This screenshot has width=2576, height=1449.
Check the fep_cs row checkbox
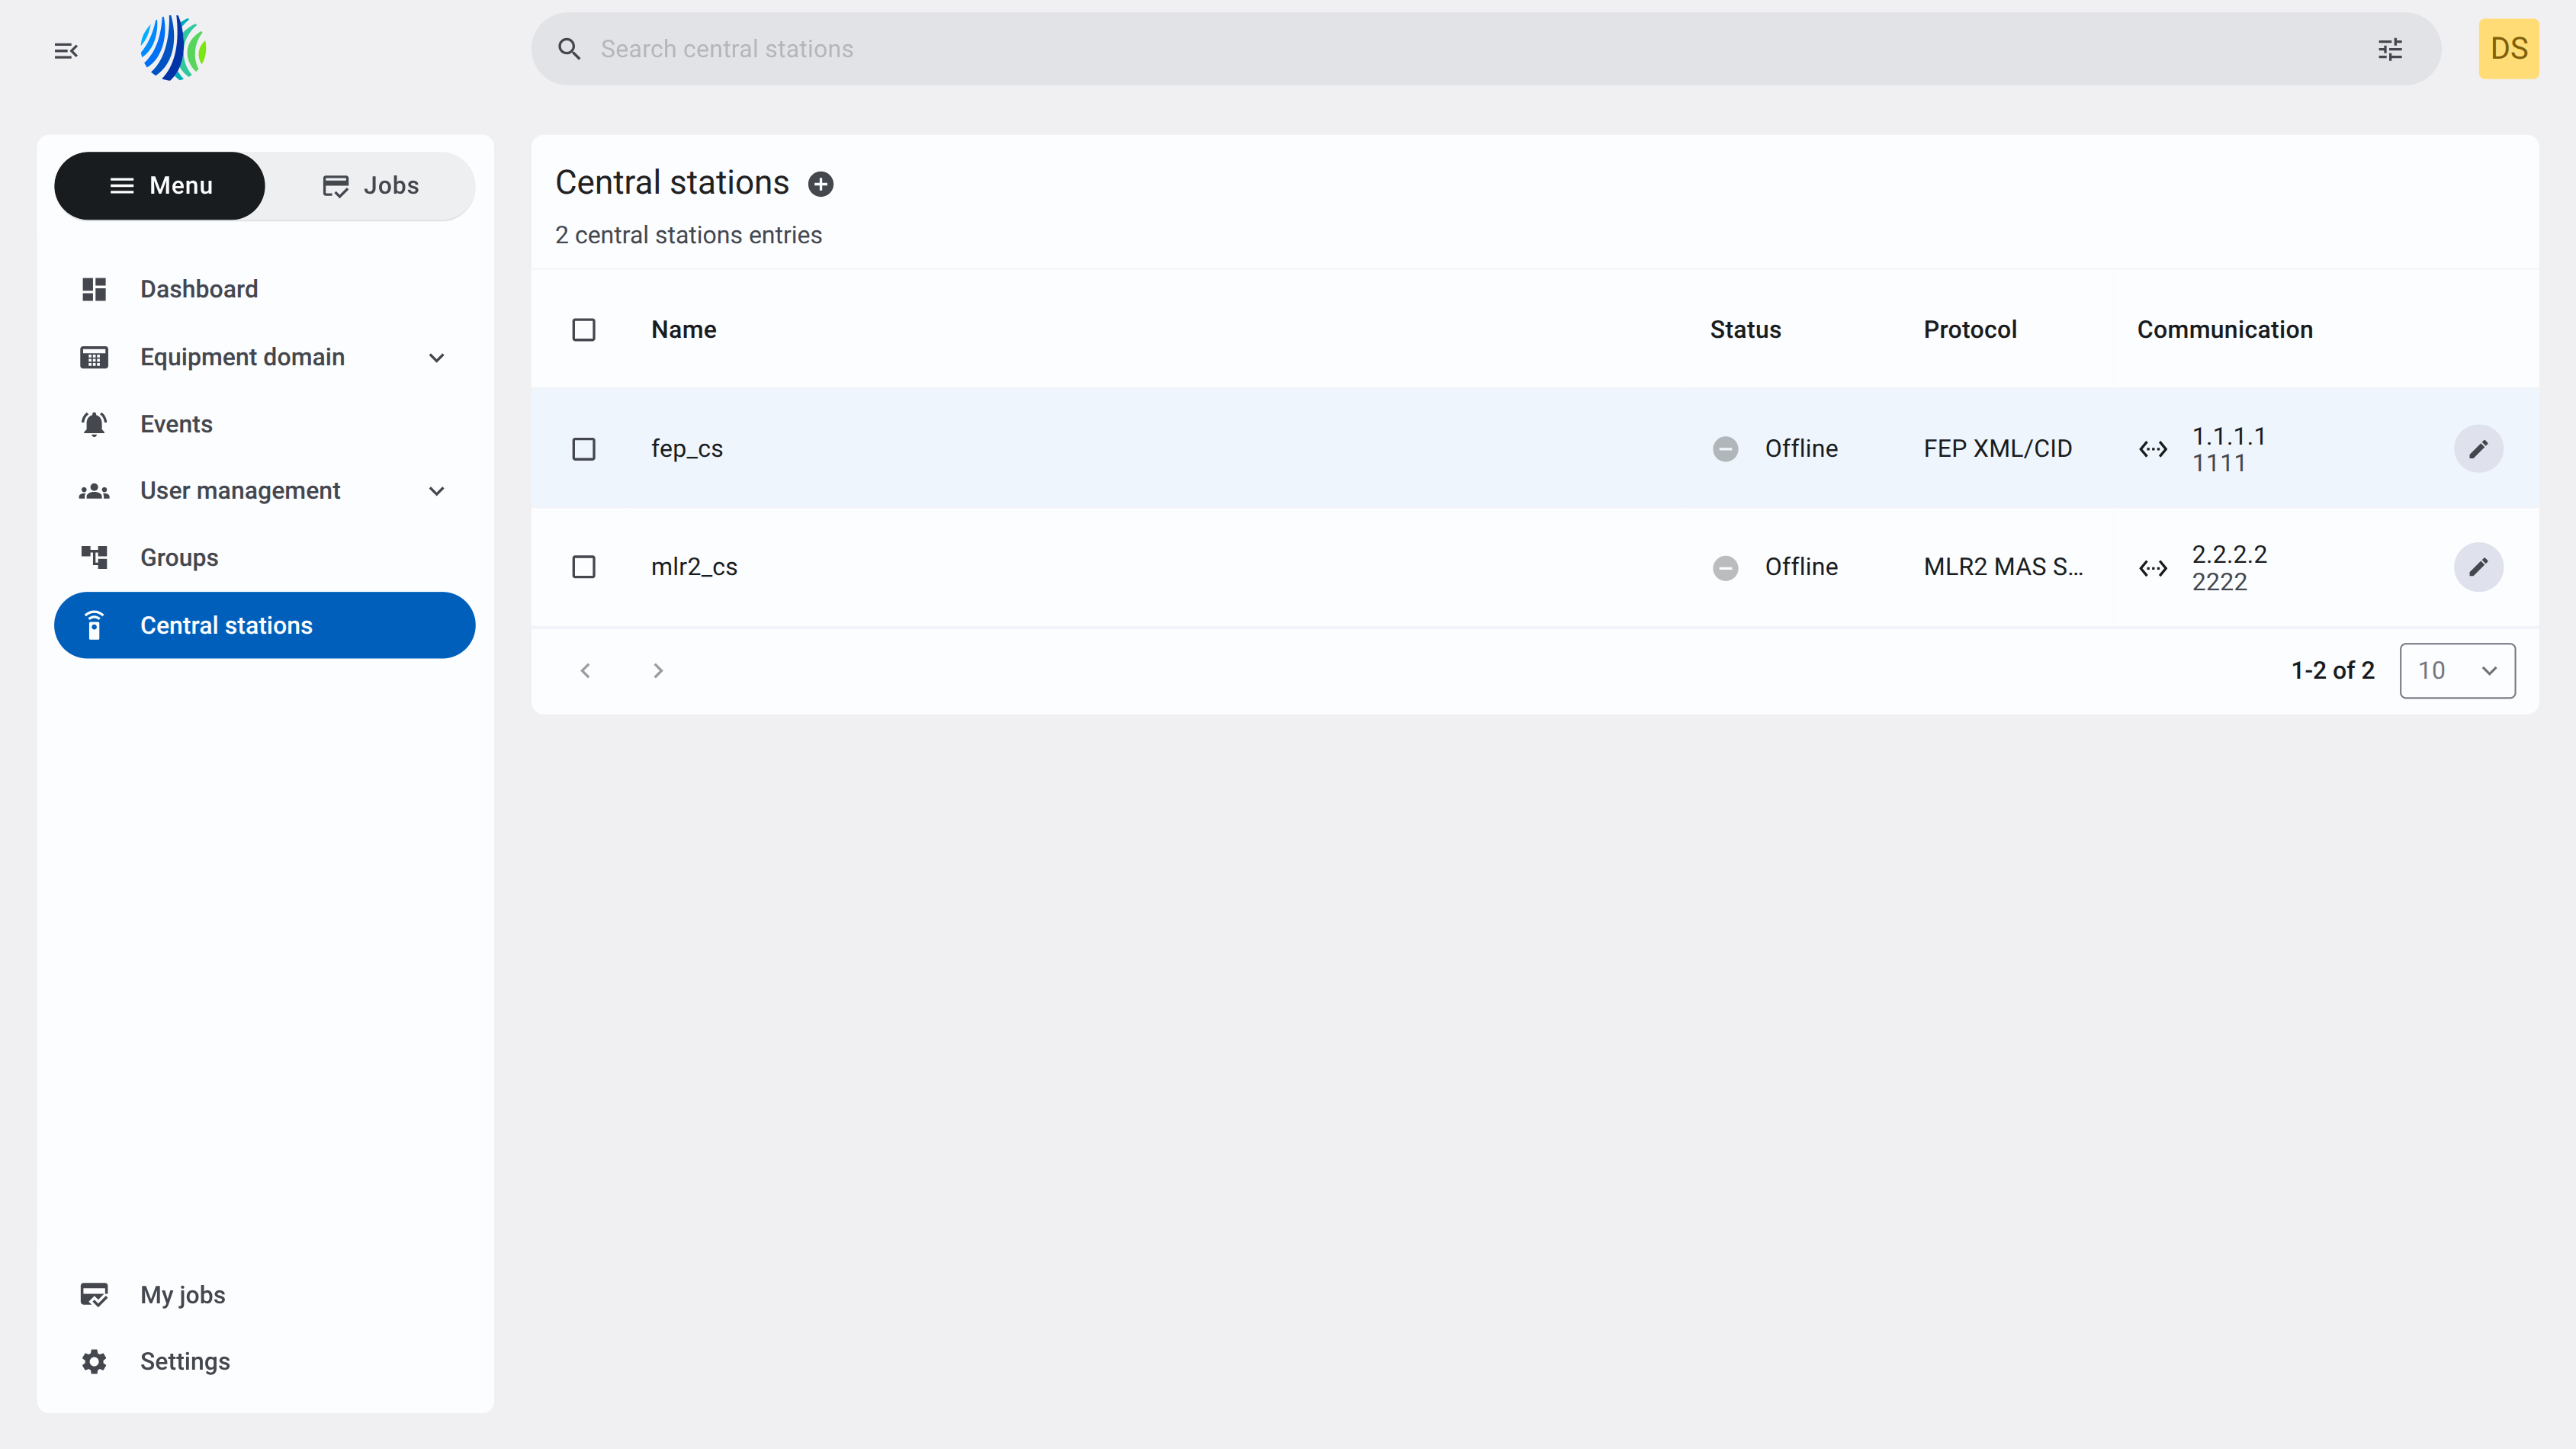pyautogui.click(x=584, y=449)
